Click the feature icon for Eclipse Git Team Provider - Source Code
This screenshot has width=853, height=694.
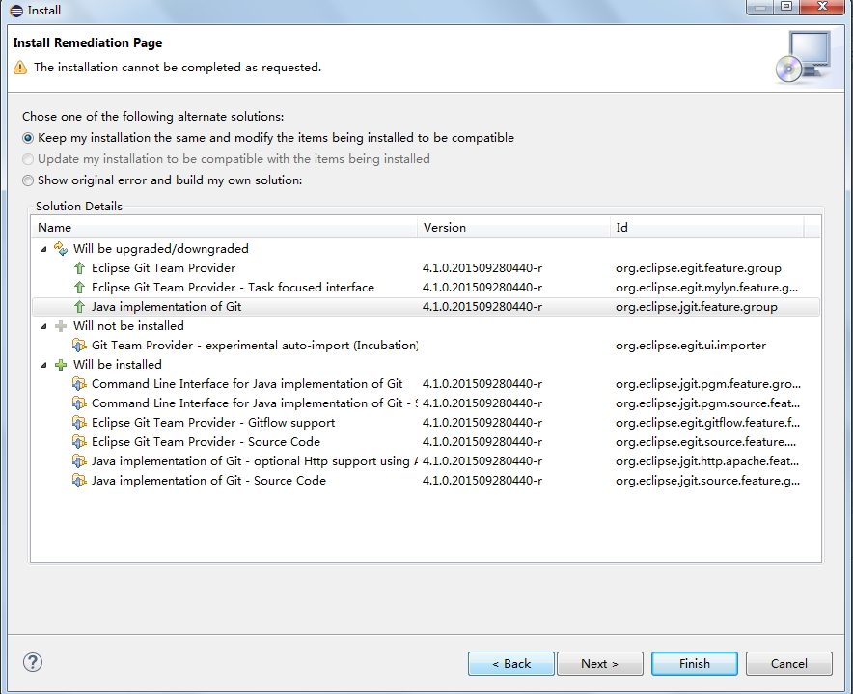(x=79, y=442)
